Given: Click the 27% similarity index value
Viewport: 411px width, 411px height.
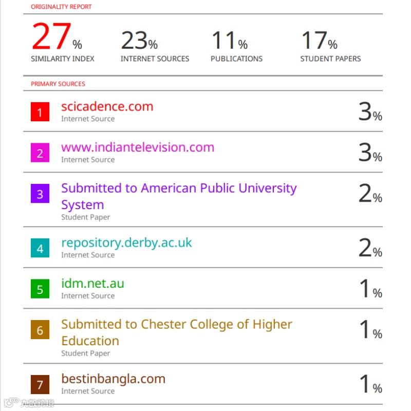Looking at the screenshot, I should coord(57,36).
